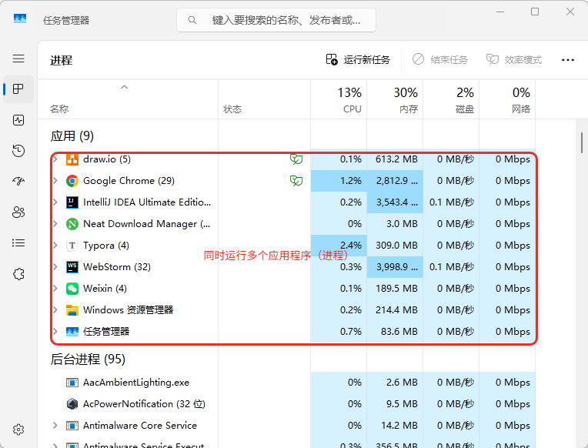Viewport: 588px width, 448px height.
Task: Expand the Antimalware Core Service entry
Action: (55, 426)
